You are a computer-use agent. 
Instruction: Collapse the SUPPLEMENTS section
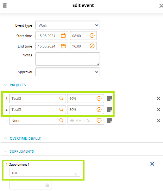click(x=6, y=151)
